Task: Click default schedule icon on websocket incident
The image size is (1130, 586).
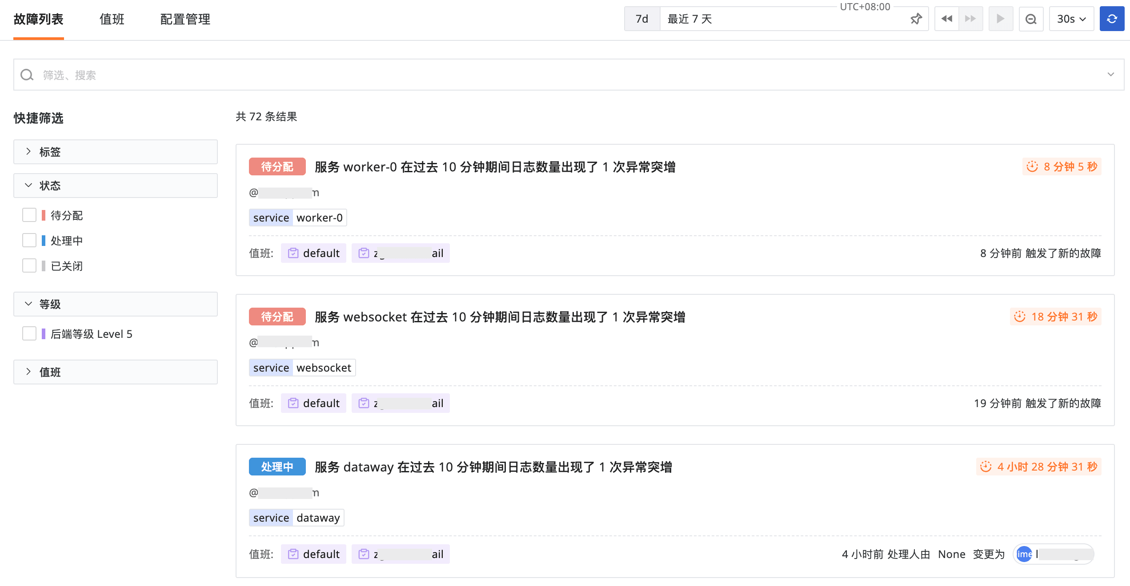Action: (293, 403)
